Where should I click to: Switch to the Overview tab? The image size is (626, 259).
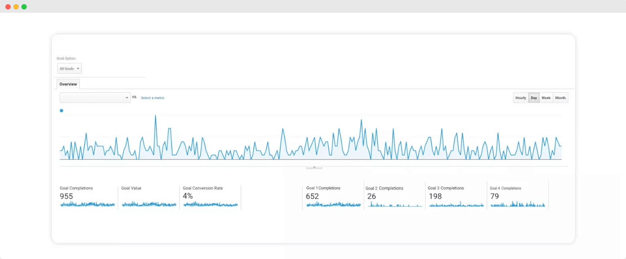tap(68, 84)
